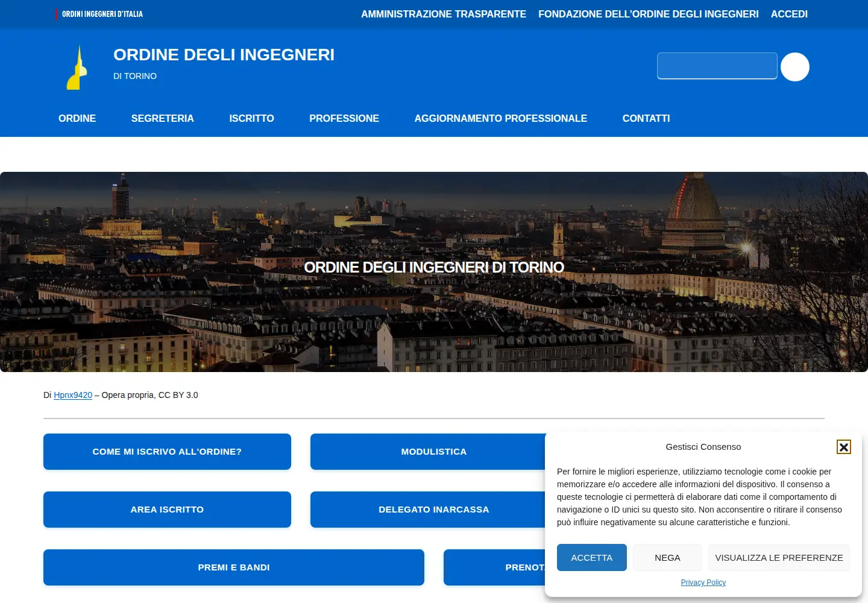The image size is (868, 603).
Task: Open the Ordini Ingegneri d'Italia link
Action: [x=100, y=14]
